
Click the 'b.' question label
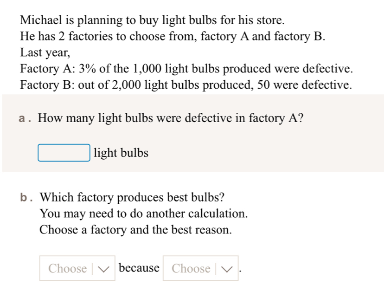27,197
